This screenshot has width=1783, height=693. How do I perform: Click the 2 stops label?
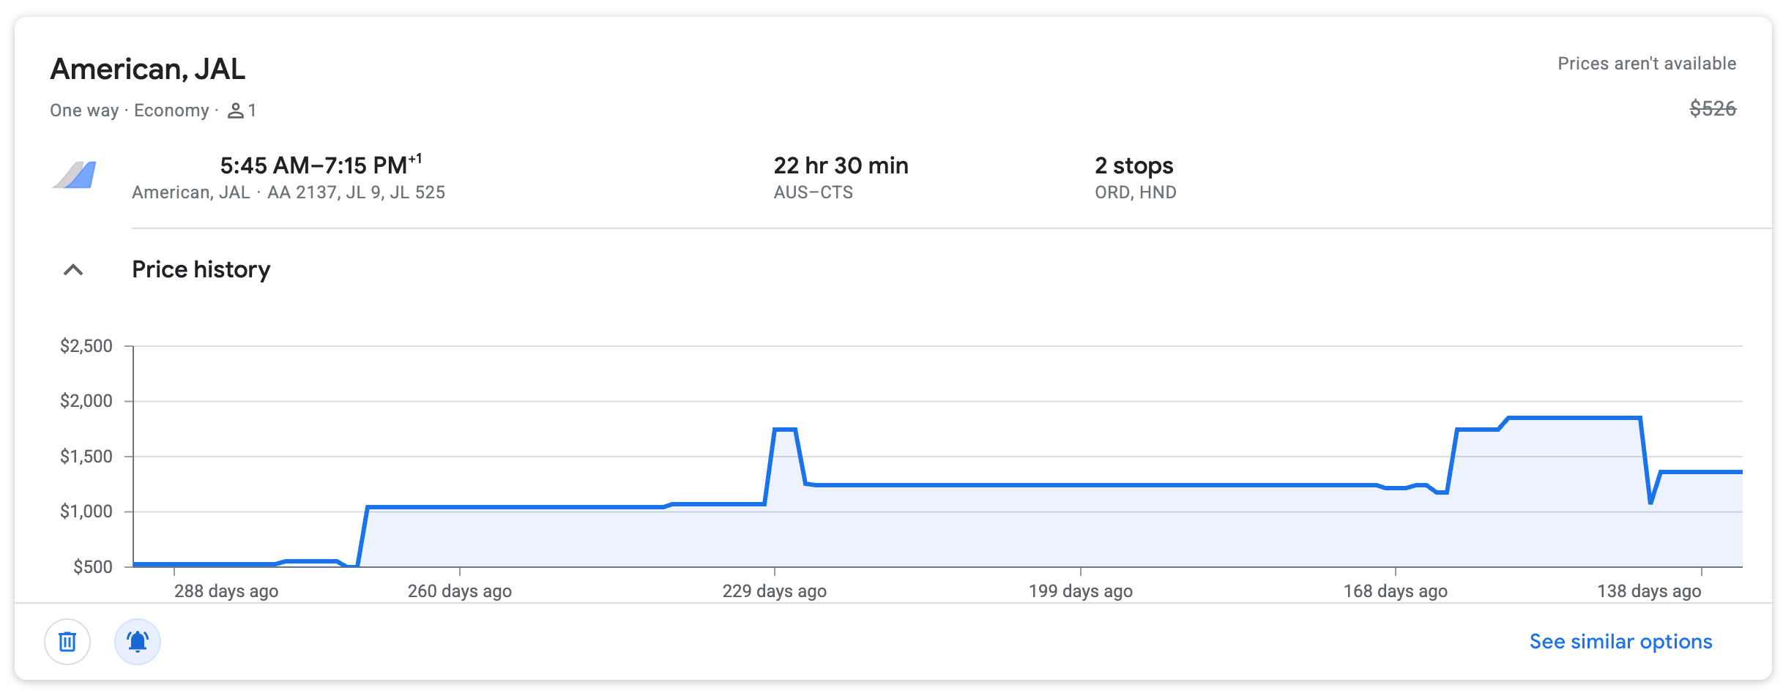[x=1134, y=166]
